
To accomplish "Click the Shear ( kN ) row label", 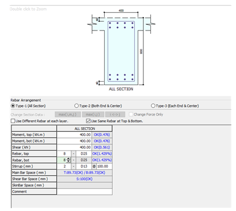I will coord(34,147).
